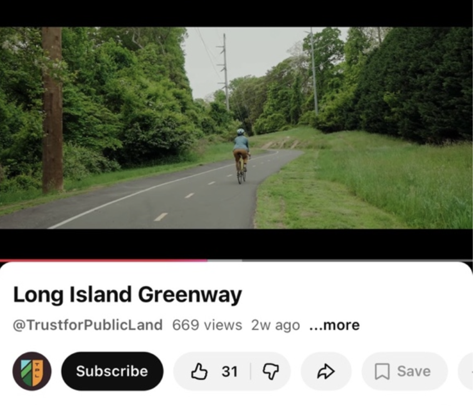
Task: Click the thumbs down dislike icon
Action: point(270,372)
